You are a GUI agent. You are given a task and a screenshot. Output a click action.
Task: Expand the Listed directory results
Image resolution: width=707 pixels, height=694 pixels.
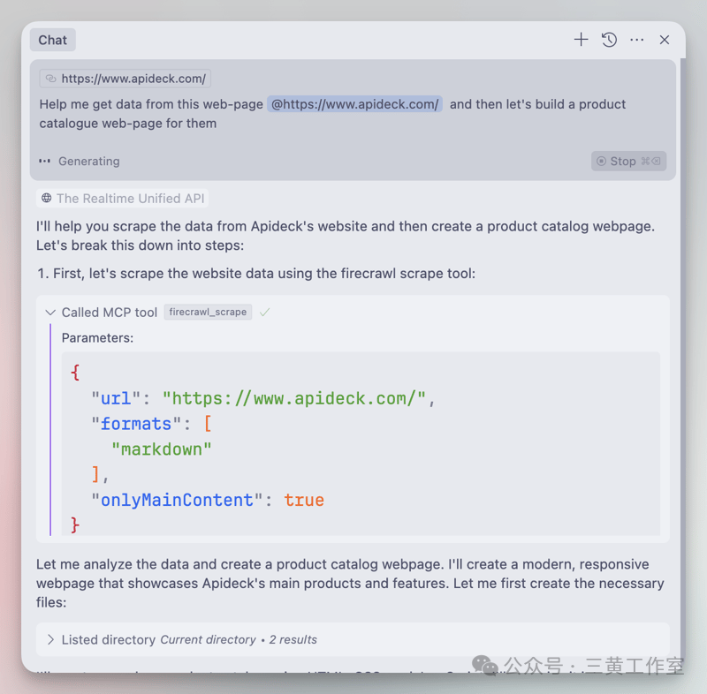click(50, 639)
